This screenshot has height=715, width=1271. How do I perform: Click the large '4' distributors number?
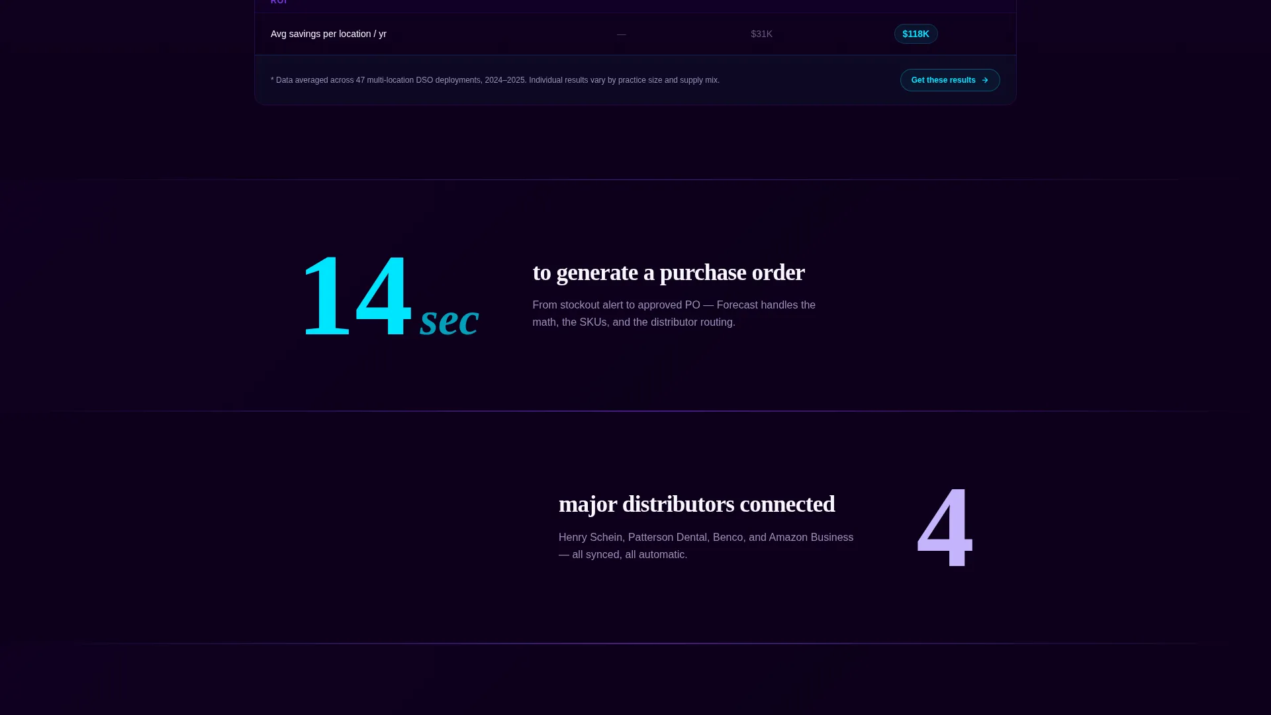coord(945,527)
